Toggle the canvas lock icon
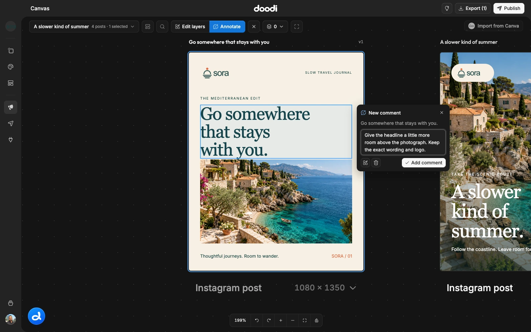The height and width of the screenshot is (332, 531). point(317,320)
